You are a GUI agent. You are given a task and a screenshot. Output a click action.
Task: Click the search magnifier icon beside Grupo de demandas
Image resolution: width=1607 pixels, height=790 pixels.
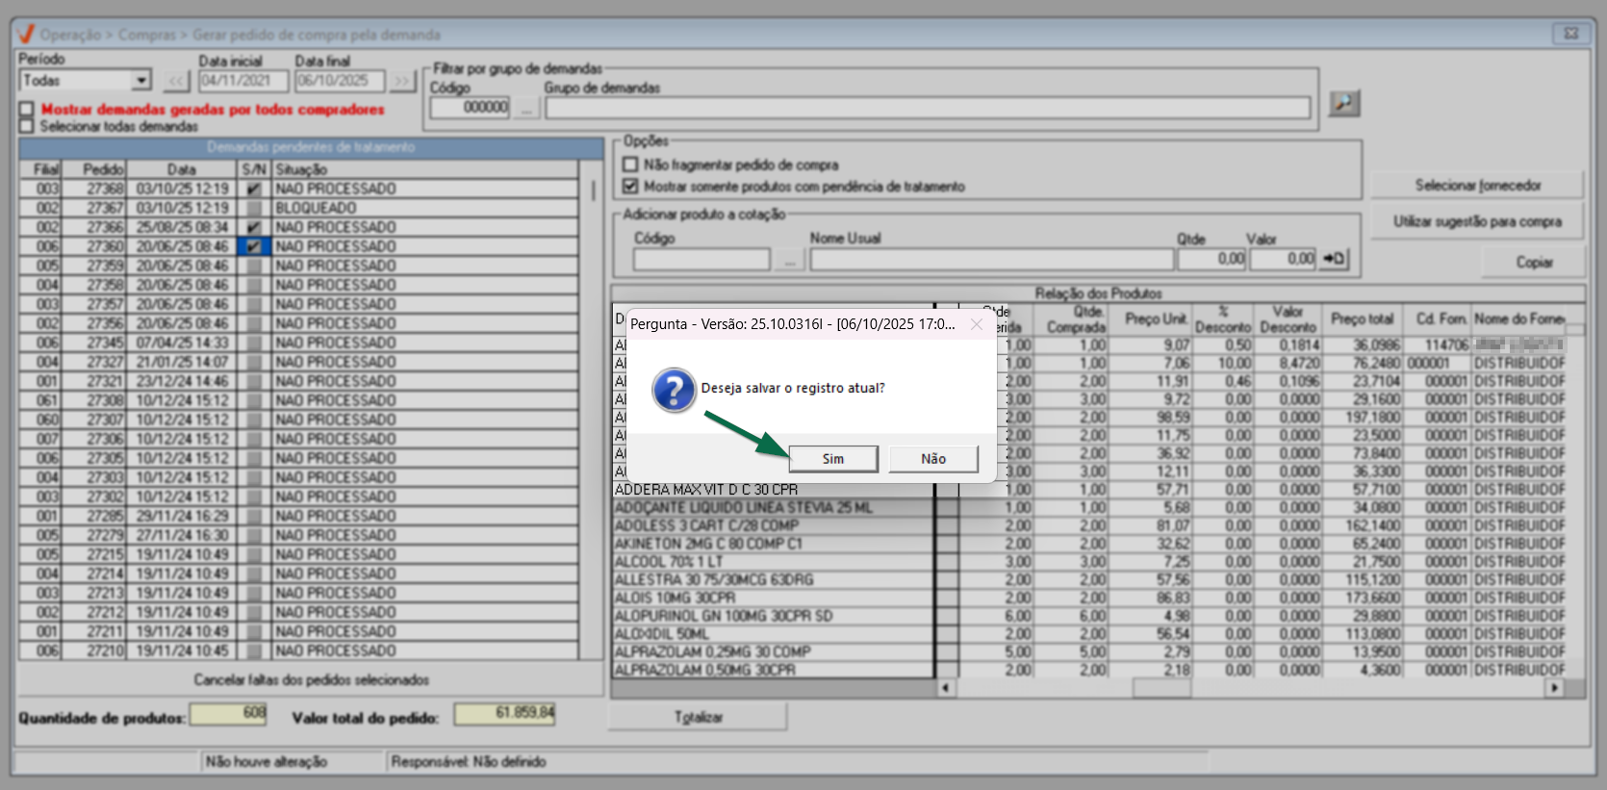pyautogui.click(x=1343, y=103)
